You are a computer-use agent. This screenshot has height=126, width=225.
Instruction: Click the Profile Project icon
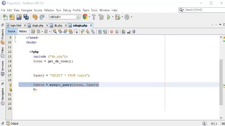point(127,17)
